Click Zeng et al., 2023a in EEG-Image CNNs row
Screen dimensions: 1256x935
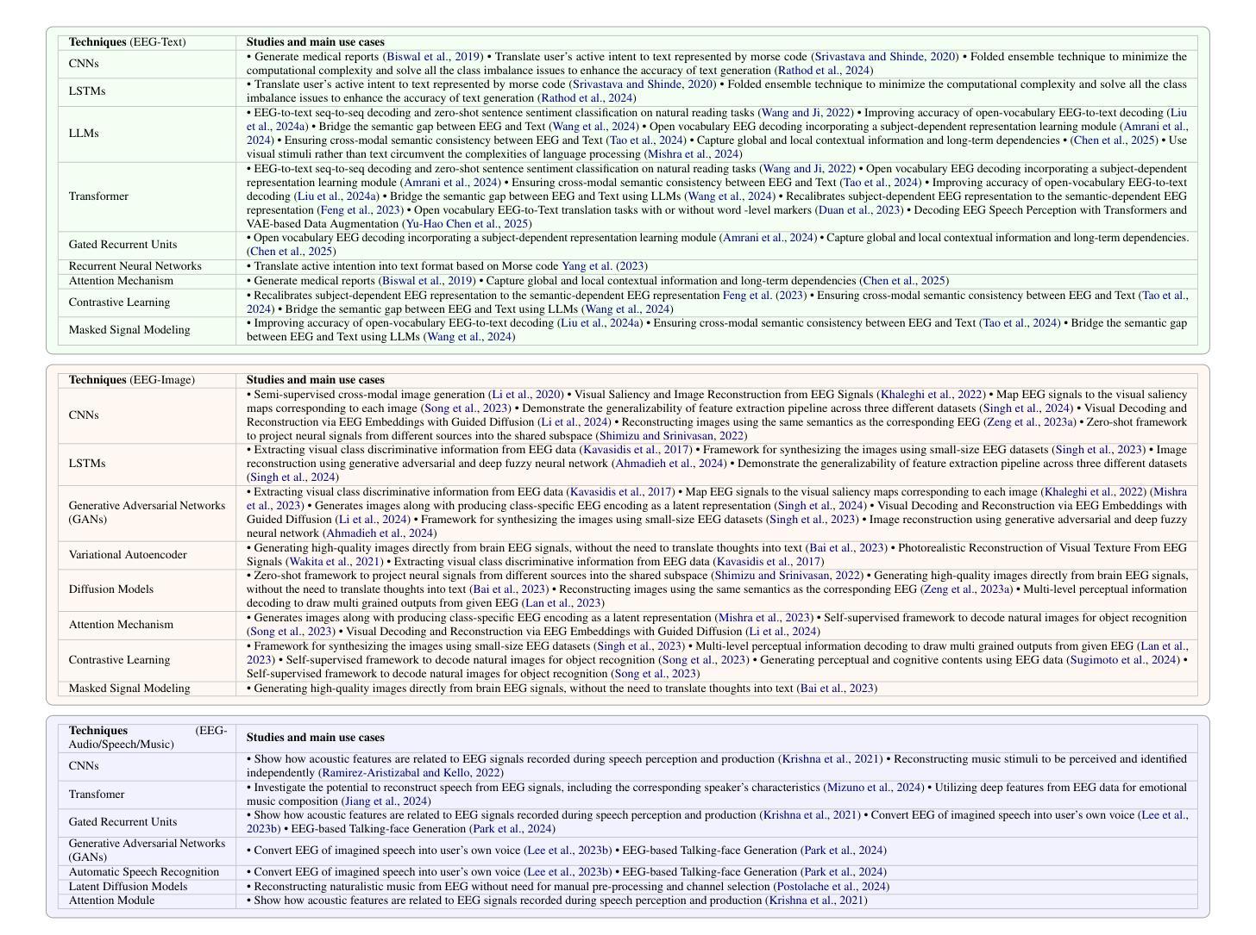[x=1033, y=422]
